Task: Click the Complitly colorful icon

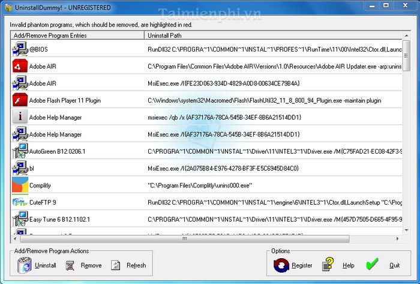Action: [x=20, y=185]
